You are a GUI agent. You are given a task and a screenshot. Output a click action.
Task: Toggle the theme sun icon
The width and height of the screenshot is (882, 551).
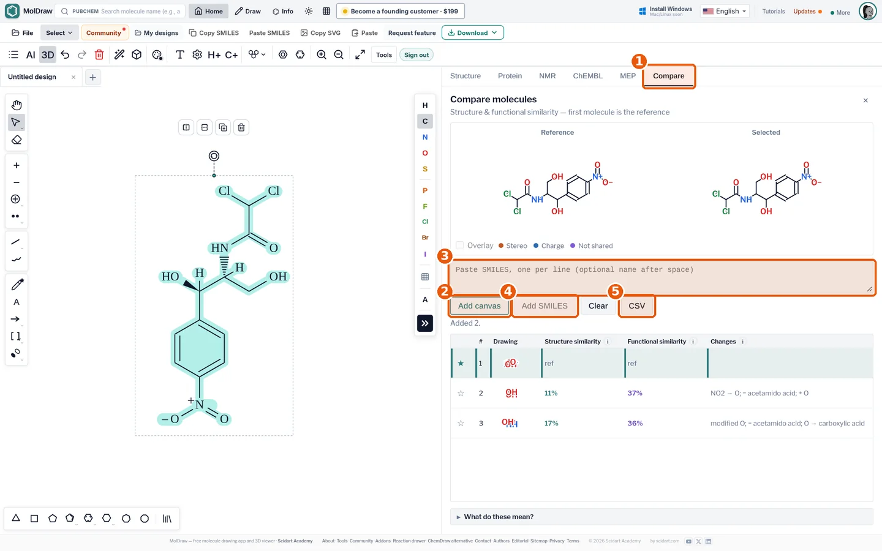point(309,11)
